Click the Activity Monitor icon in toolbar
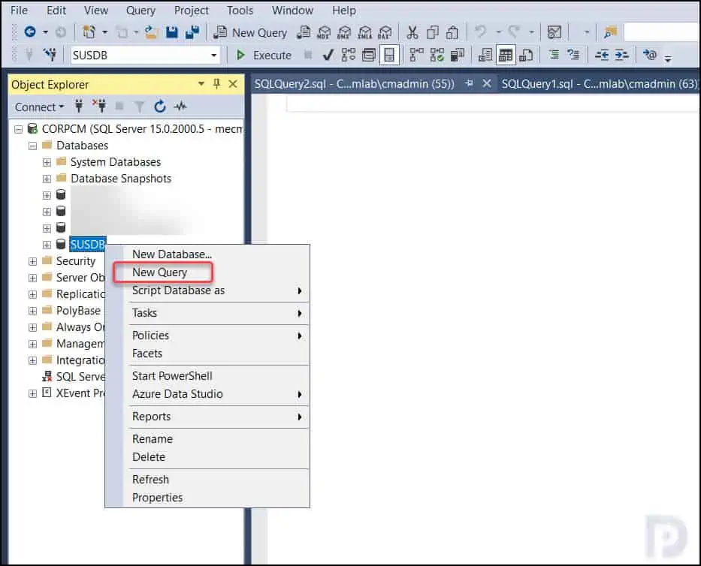Screen dimensions: 701x566 [554, 32]
